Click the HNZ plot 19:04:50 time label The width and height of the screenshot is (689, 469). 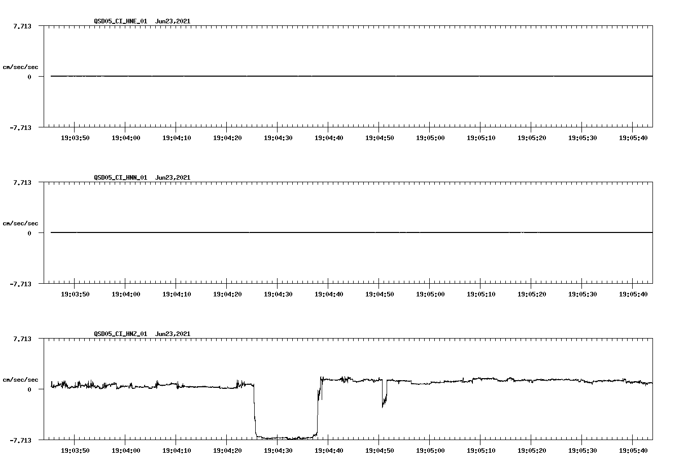pyautogui.click(x=380, y=451)
